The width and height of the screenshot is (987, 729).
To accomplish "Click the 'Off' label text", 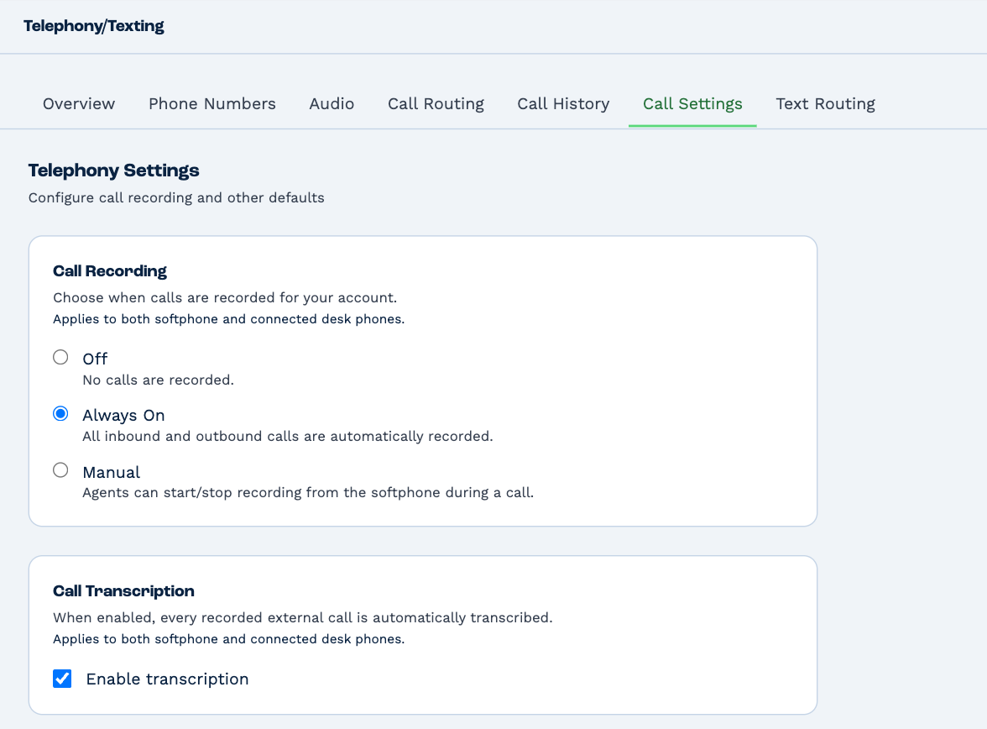I will 95,359.
